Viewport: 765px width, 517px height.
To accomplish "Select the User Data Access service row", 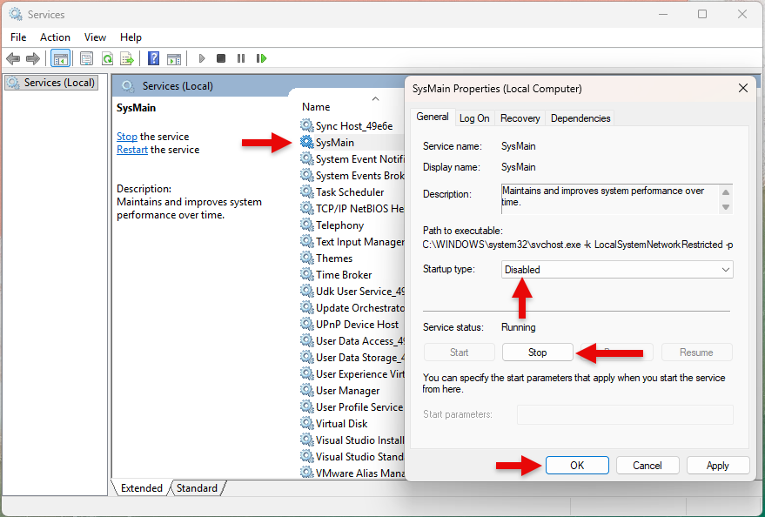I will [x=352, y=341].
